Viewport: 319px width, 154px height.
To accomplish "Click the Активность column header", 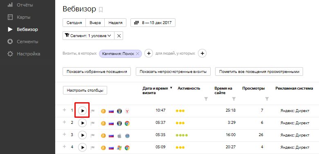I will pyautogui.click(x=189, y=88).
